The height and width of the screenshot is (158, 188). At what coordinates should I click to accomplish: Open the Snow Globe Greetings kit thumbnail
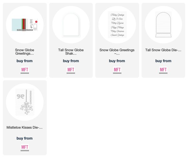point(25,25)
